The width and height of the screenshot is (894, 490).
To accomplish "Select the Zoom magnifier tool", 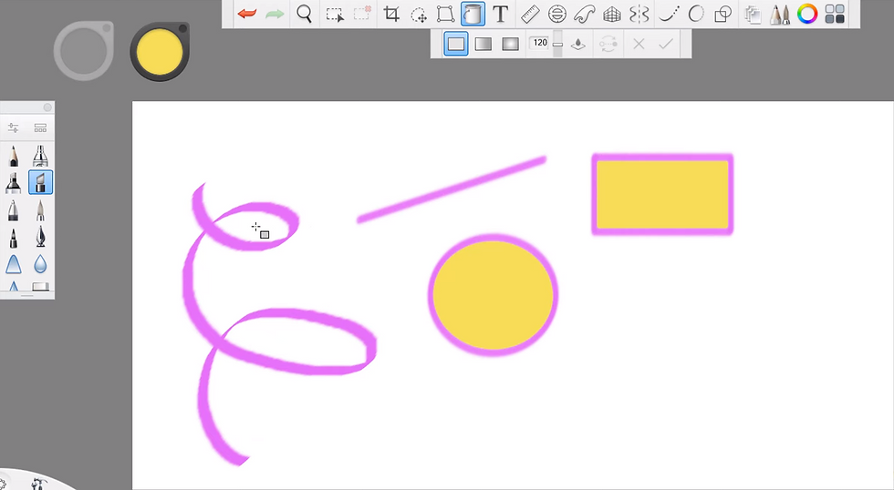I will [305, 14].
